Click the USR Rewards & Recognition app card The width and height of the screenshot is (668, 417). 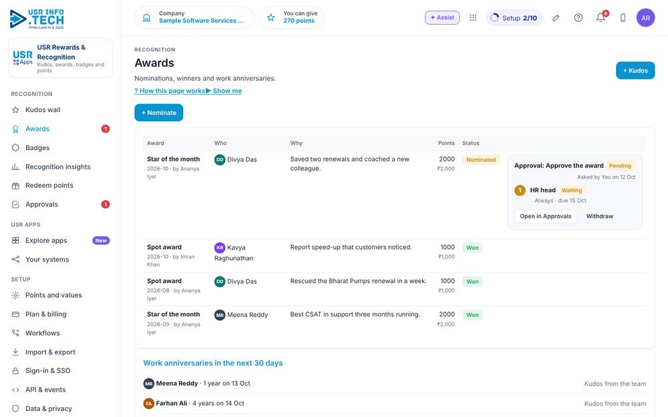61,58
